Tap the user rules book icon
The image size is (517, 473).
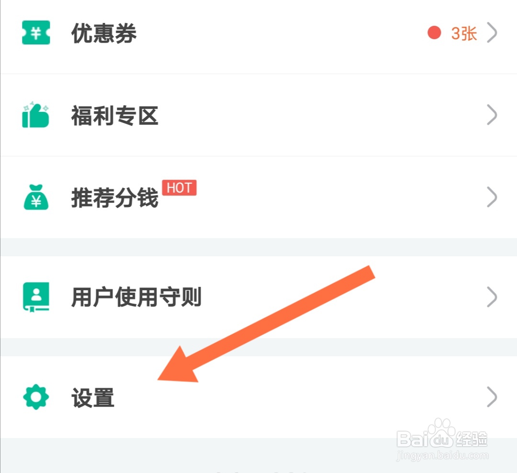pyautogui.click(x=36, y=297)
